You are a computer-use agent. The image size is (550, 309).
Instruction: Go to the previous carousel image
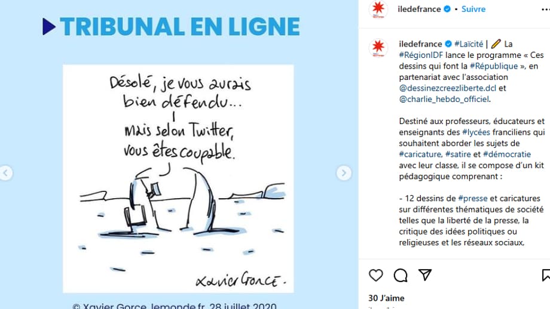pyautogui.click(x=5, y=173)
